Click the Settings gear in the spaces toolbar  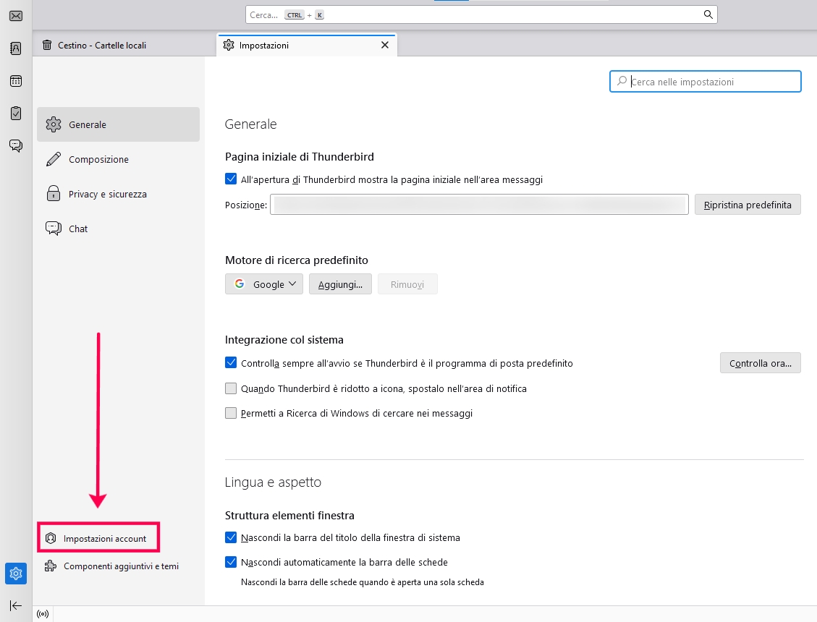(x=16, y=574)
